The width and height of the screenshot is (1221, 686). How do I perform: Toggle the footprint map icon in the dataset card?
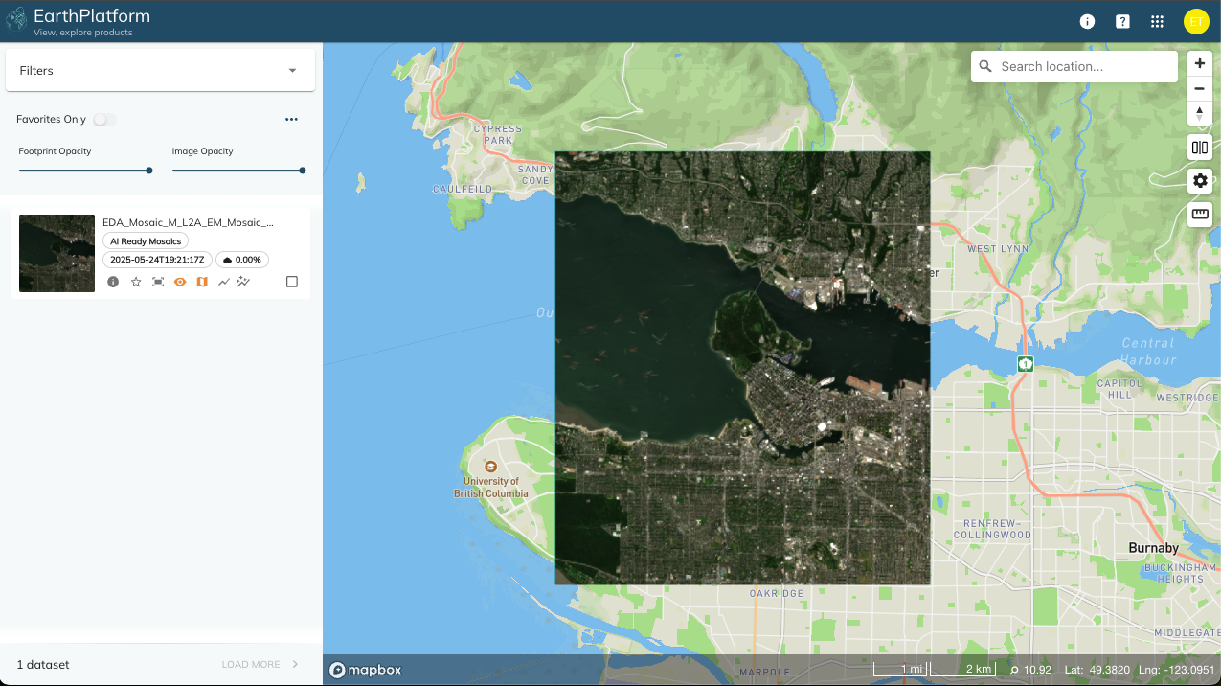tap(202, 282)
